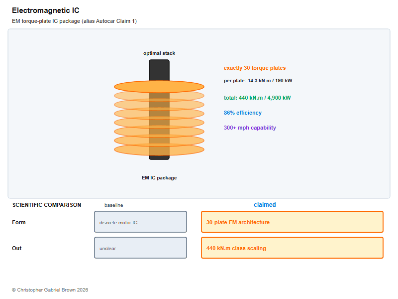
Task: Click the 'EM IC package' caption
Action: pos(159,178)
